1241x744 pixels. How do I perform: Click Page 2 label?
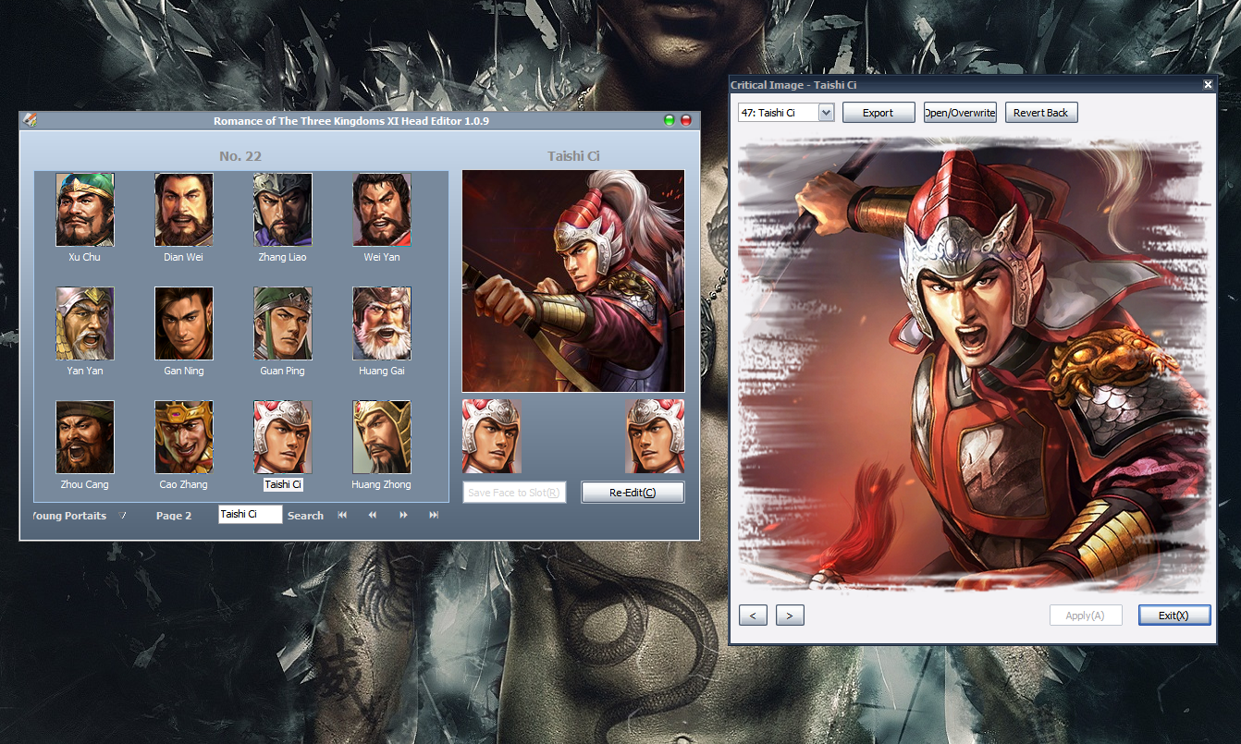[174, 516]
